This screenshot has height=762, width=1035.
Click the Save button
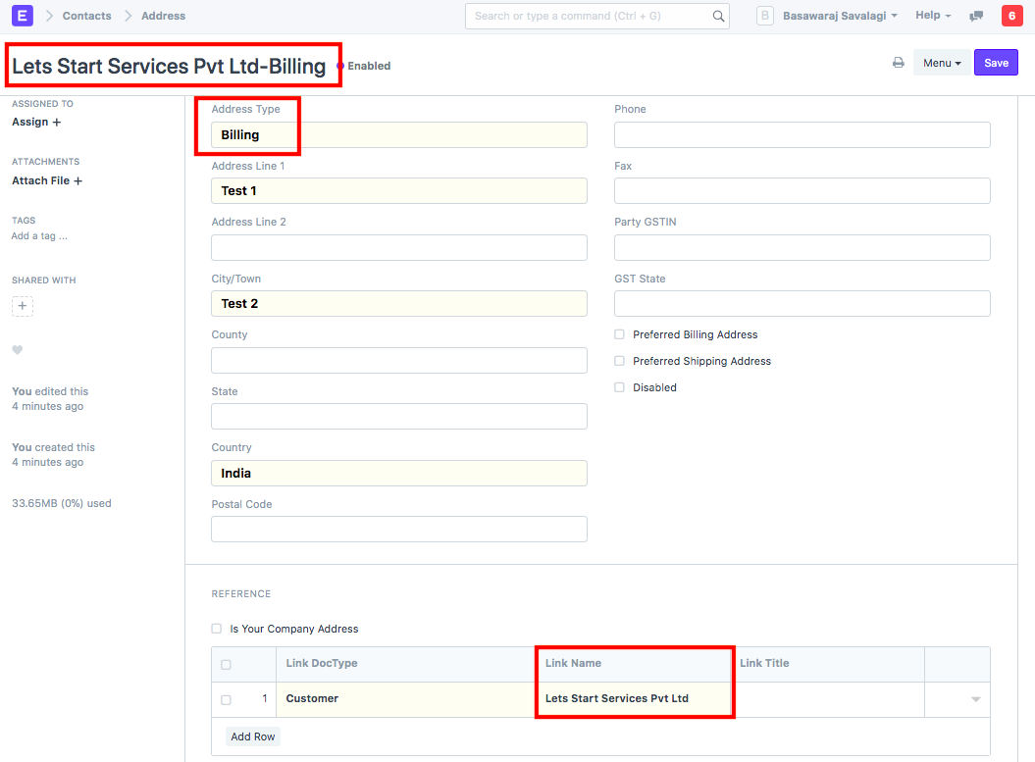pyautogui.click(x=996, y=63)
